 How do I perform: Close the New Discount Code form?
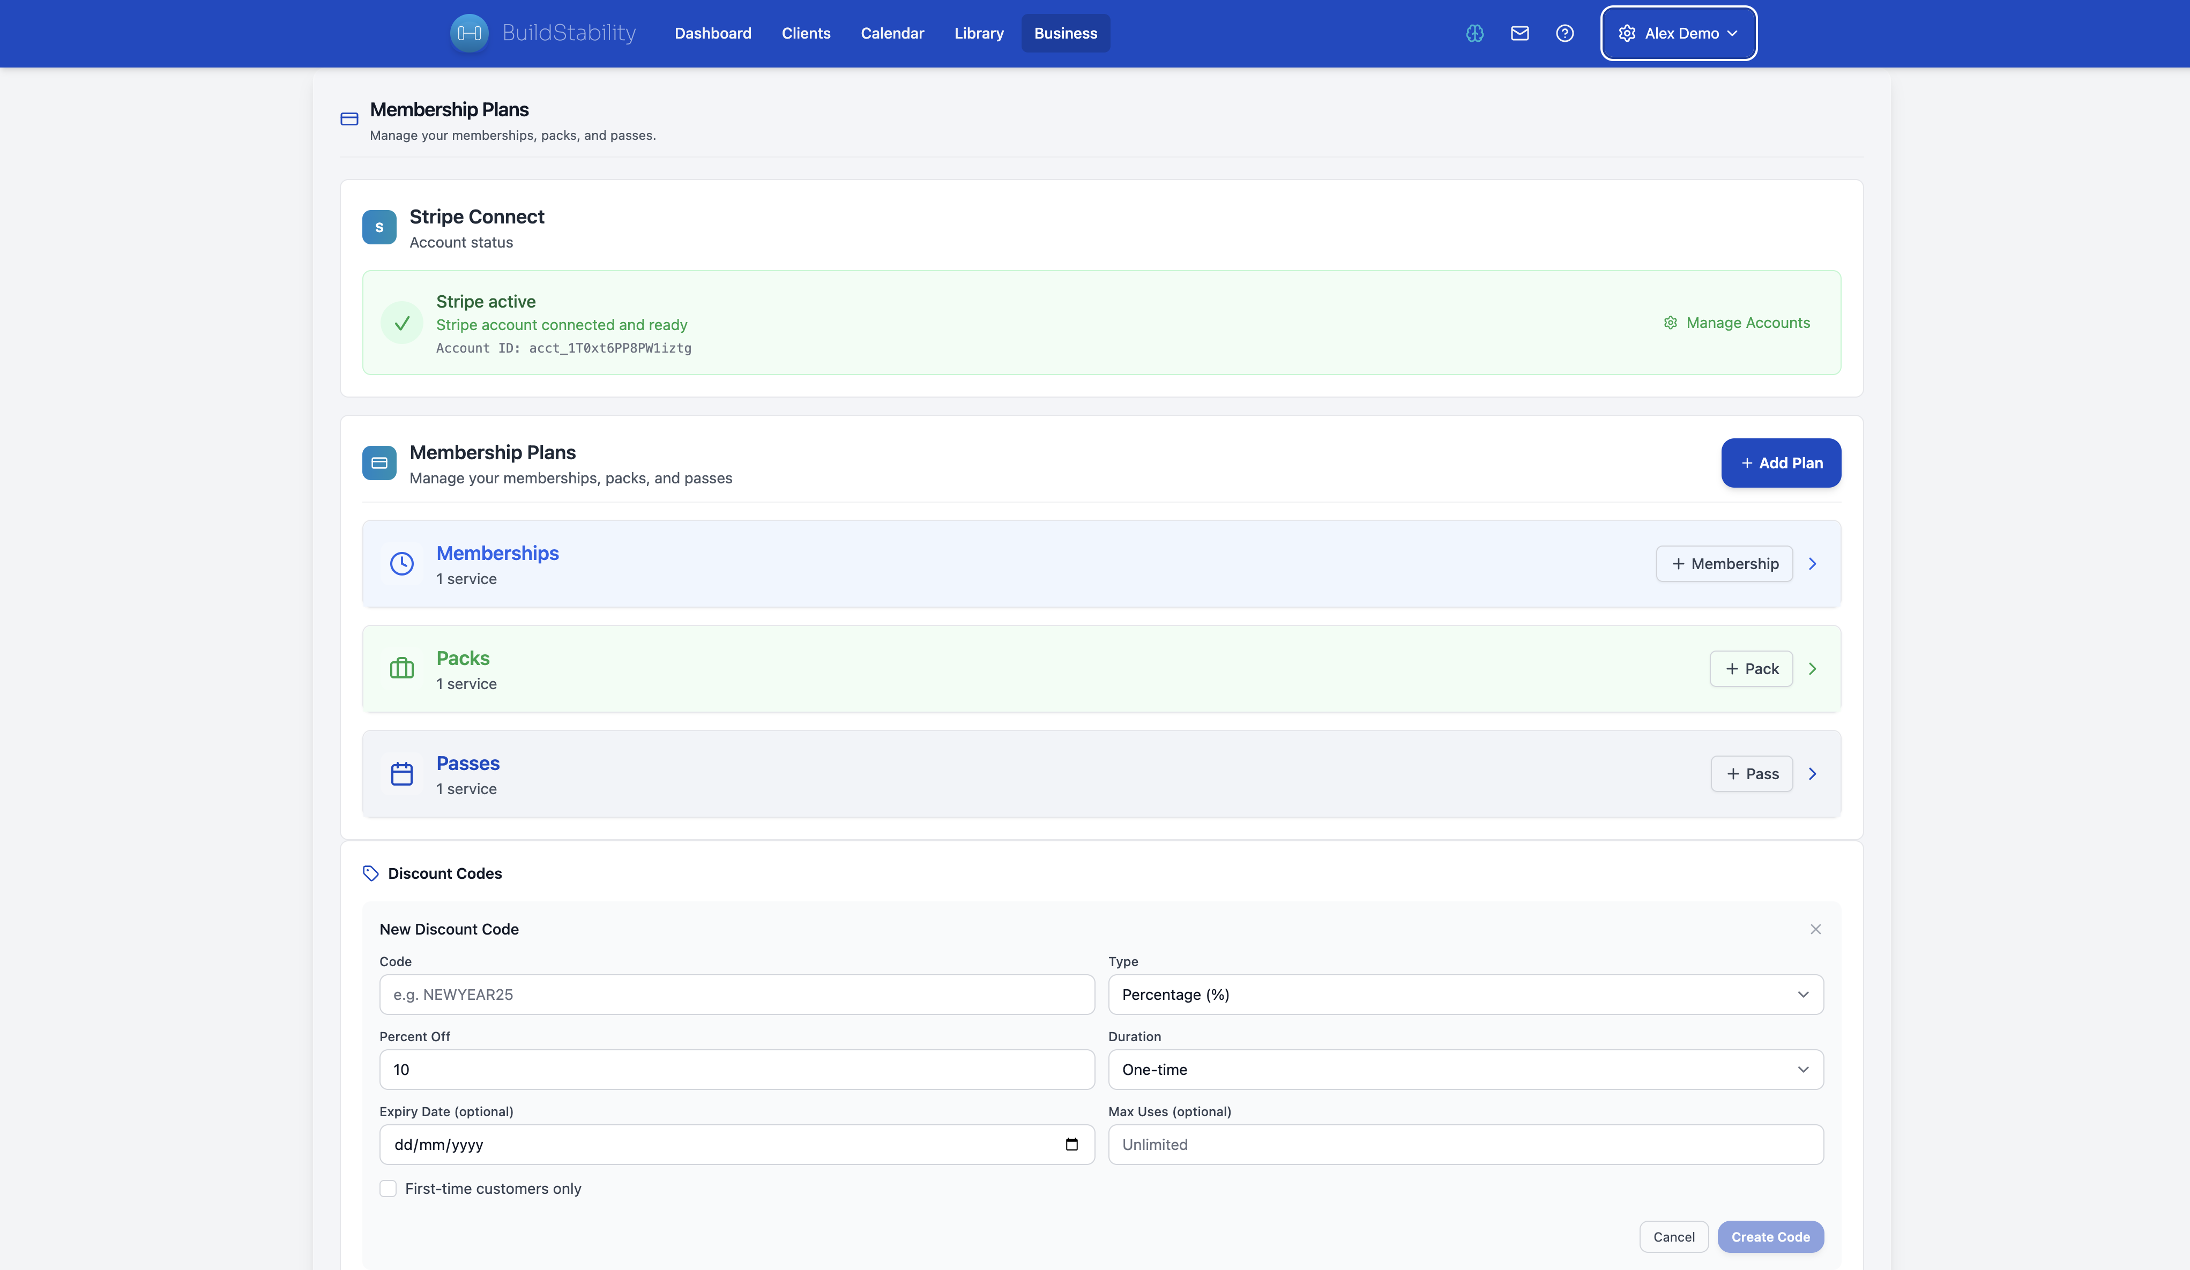point(1815,929)
